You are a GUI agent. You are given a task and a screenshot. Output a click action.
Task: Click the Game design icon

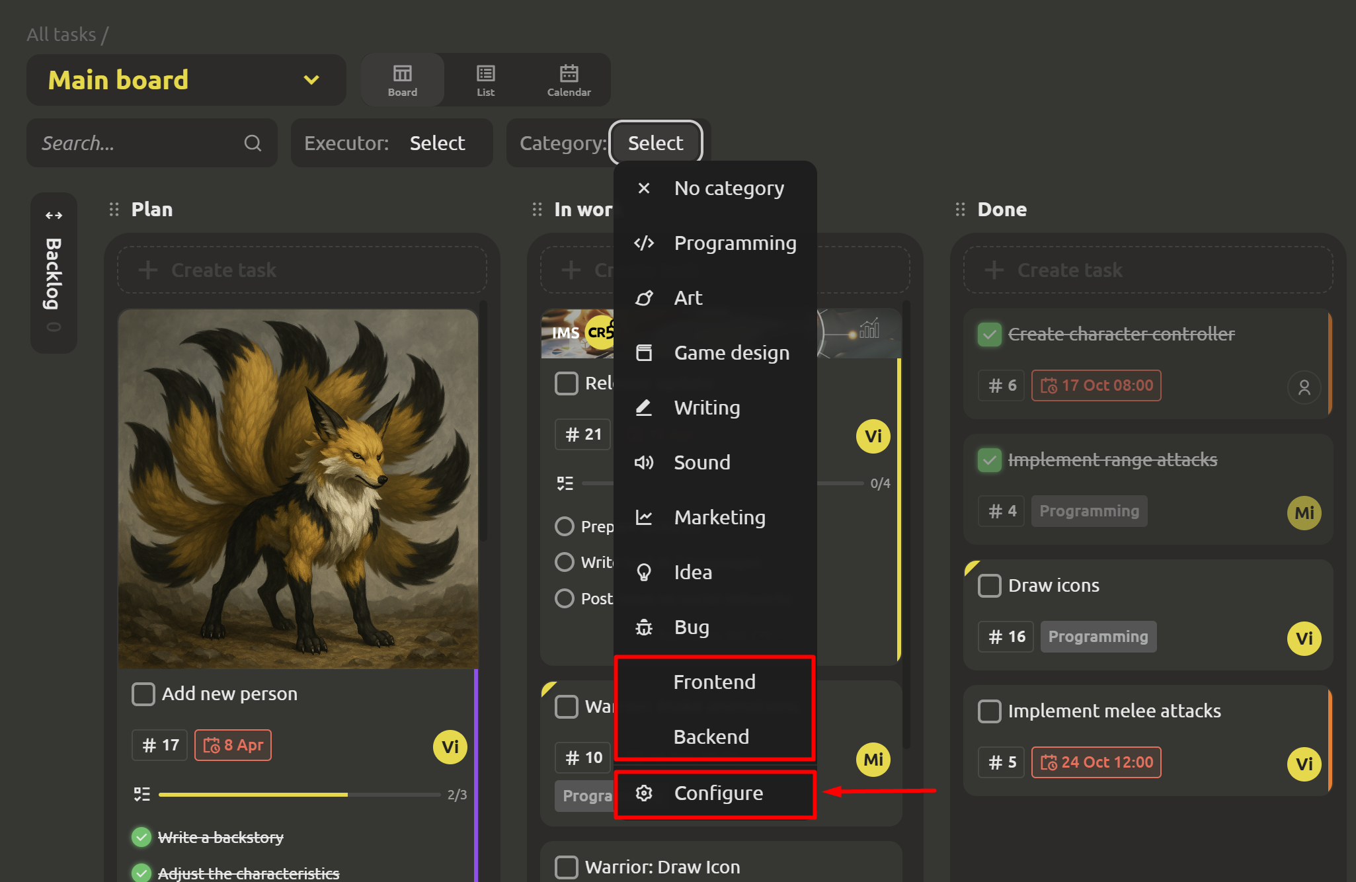[644, 353]
